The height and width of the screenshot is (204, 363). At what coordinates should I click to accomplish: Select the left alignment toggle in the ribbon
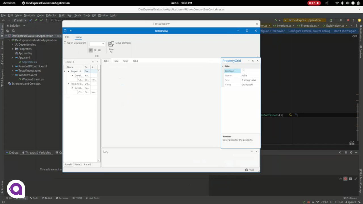click(x=90, y=50)
